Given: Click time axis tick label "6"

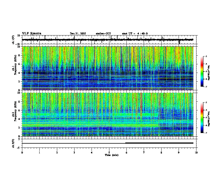Looking at the screenshot, I should click(126, 153).
